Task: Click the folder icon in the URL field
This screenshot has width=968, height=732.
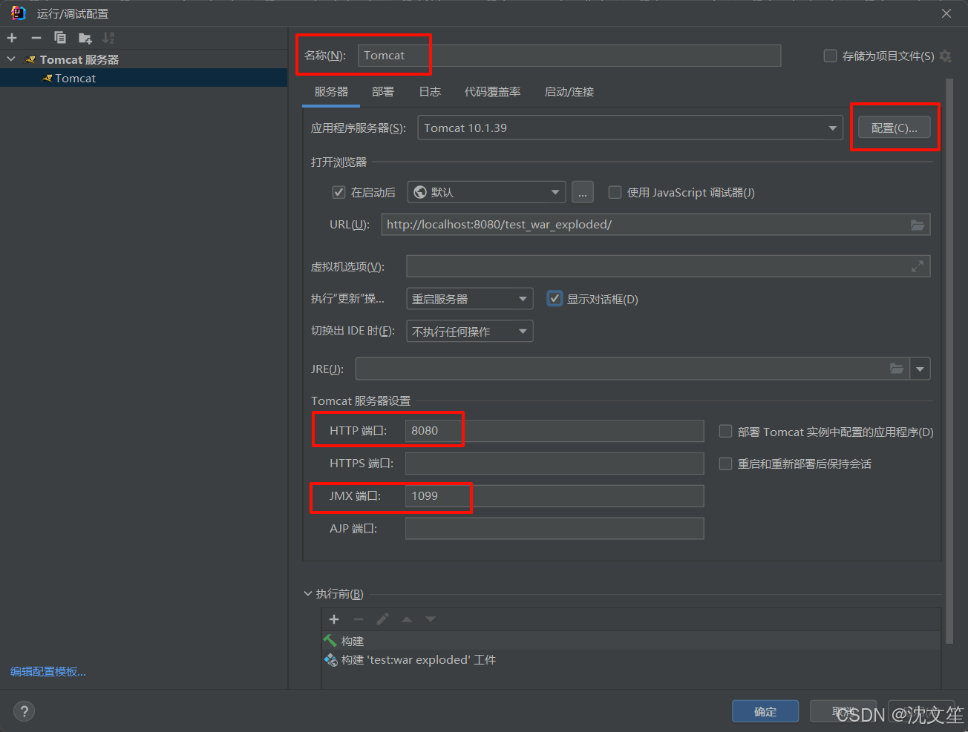Action: pyautogui.click(x=918, y=225)
